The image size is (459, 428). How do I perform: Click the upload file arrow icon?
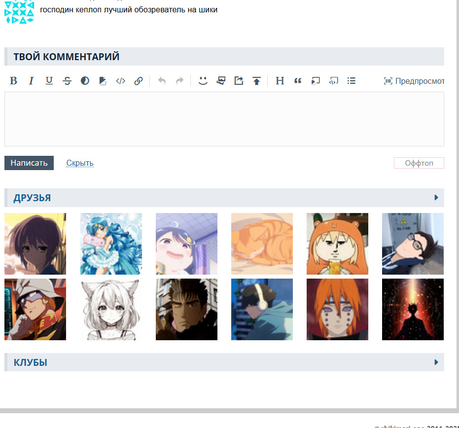coord(256,81)
